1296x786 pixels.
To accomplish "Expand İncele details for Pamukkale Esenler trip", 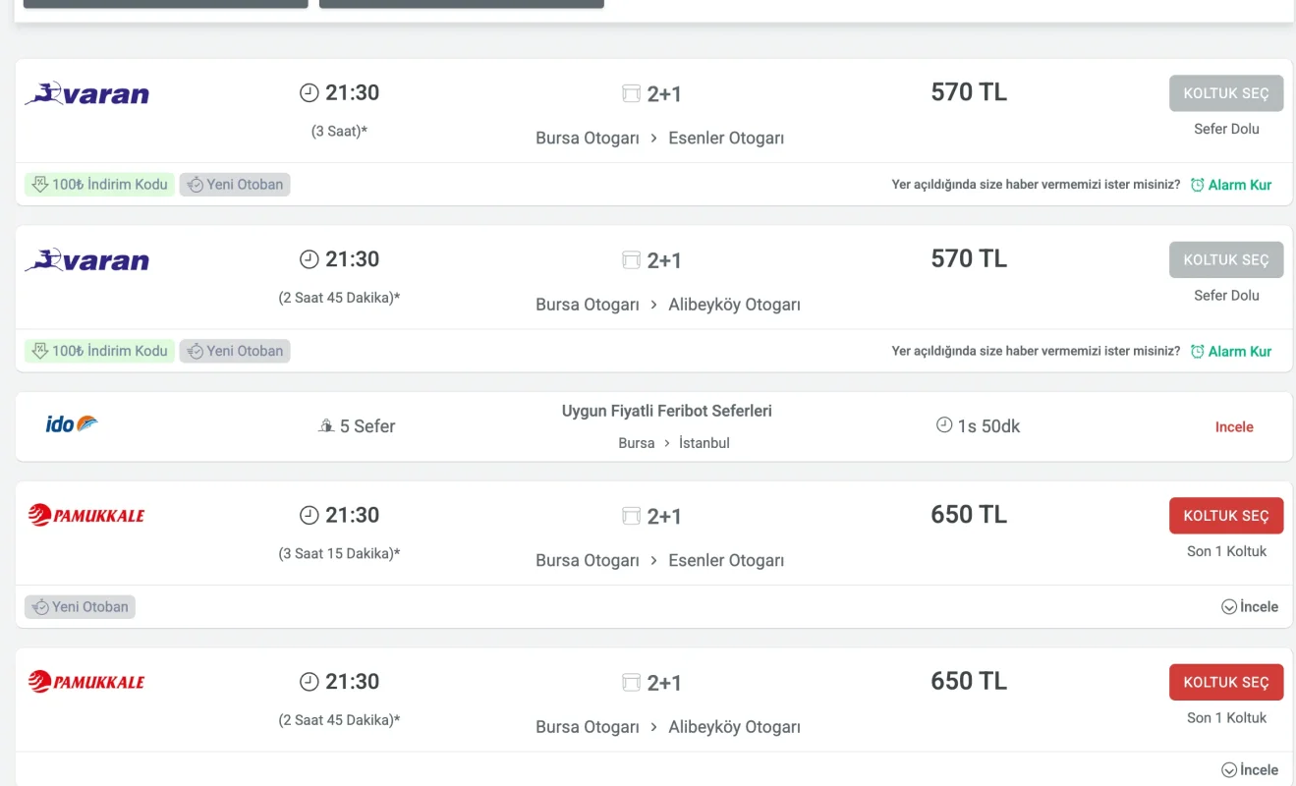I will point(1250,607).
